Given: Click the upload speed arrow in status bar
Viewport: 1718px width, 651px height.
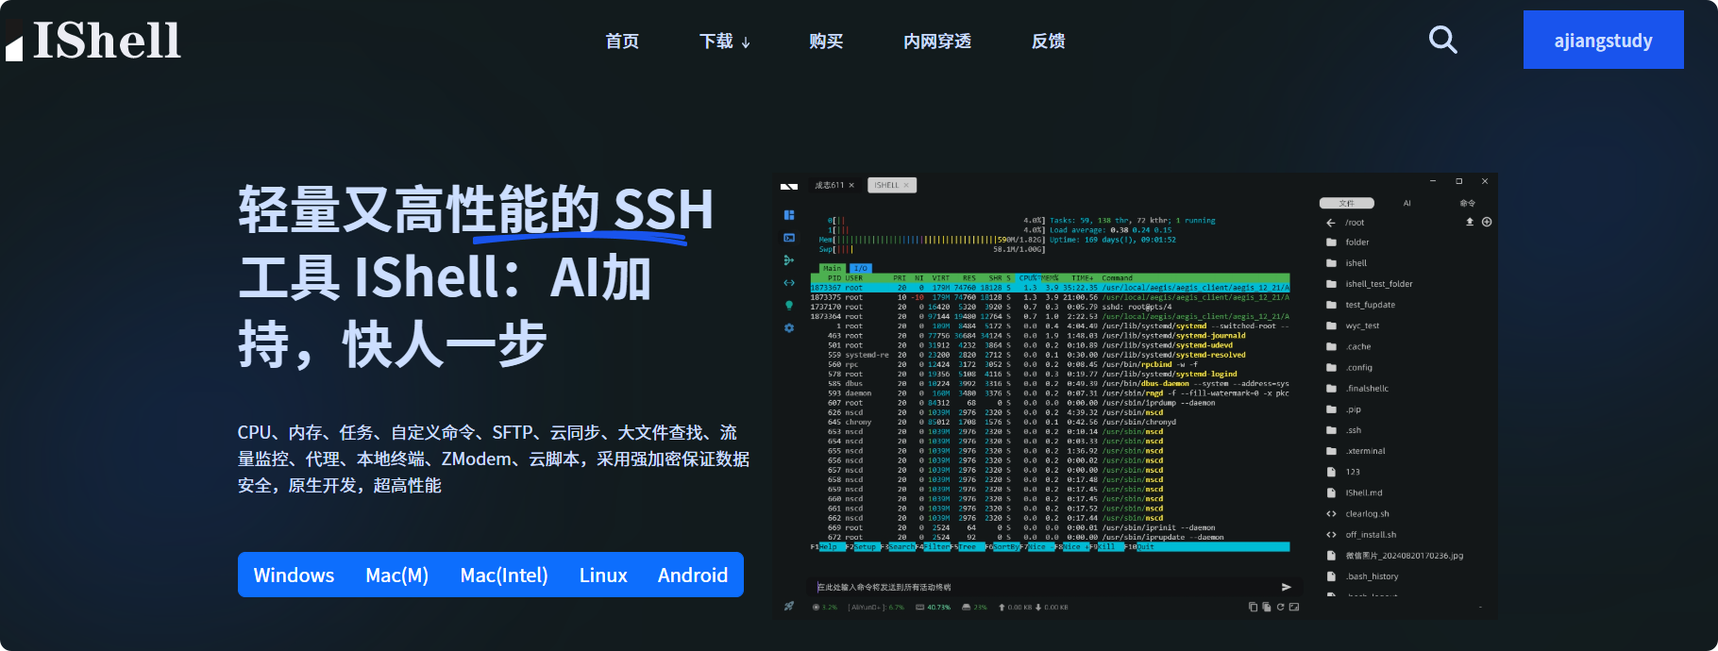Looking at the screenshot, I should (1002, 608).
